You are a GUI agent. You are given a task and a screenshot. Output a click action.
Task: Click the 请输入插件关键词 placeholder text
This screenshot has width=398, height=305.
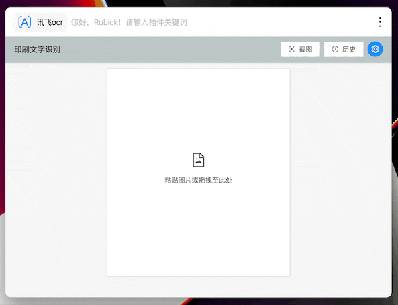[x=156, y=22]
